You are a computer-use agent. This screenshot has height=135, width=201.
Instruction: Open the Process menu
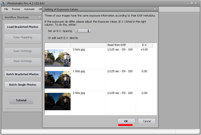pos(16,9)
